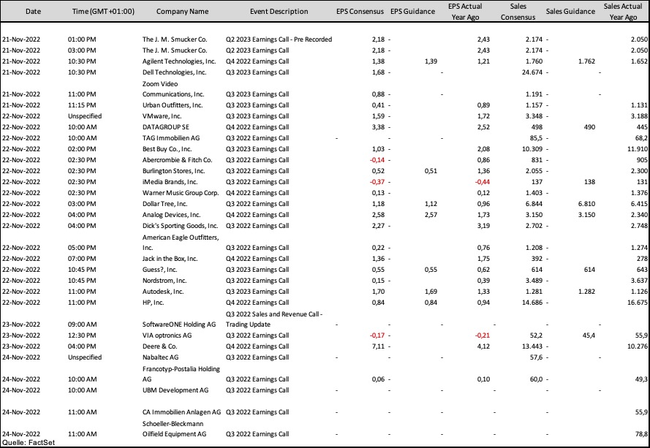Select the Dick's Sporting Goods, Inc. cell

tap(181, 226)
